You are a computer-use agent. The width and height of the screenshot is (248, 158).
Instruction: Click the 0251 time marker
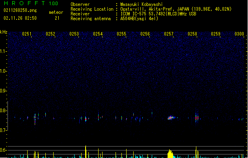27,34
